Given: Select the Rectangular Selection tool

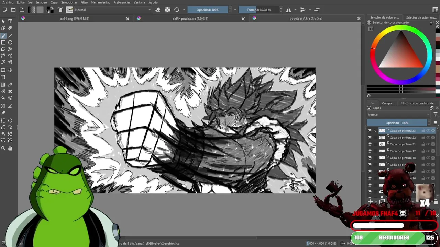Looking at the screenshot, I should (x=3, y=121).
